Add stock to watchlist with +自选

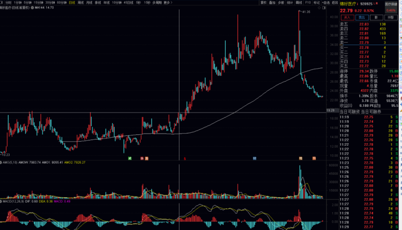click(x=326, y=2)
